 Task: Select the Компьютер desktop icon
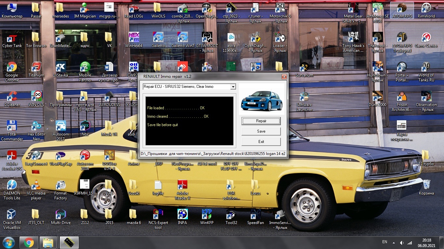pyautogui.click(x=12, y=10)
